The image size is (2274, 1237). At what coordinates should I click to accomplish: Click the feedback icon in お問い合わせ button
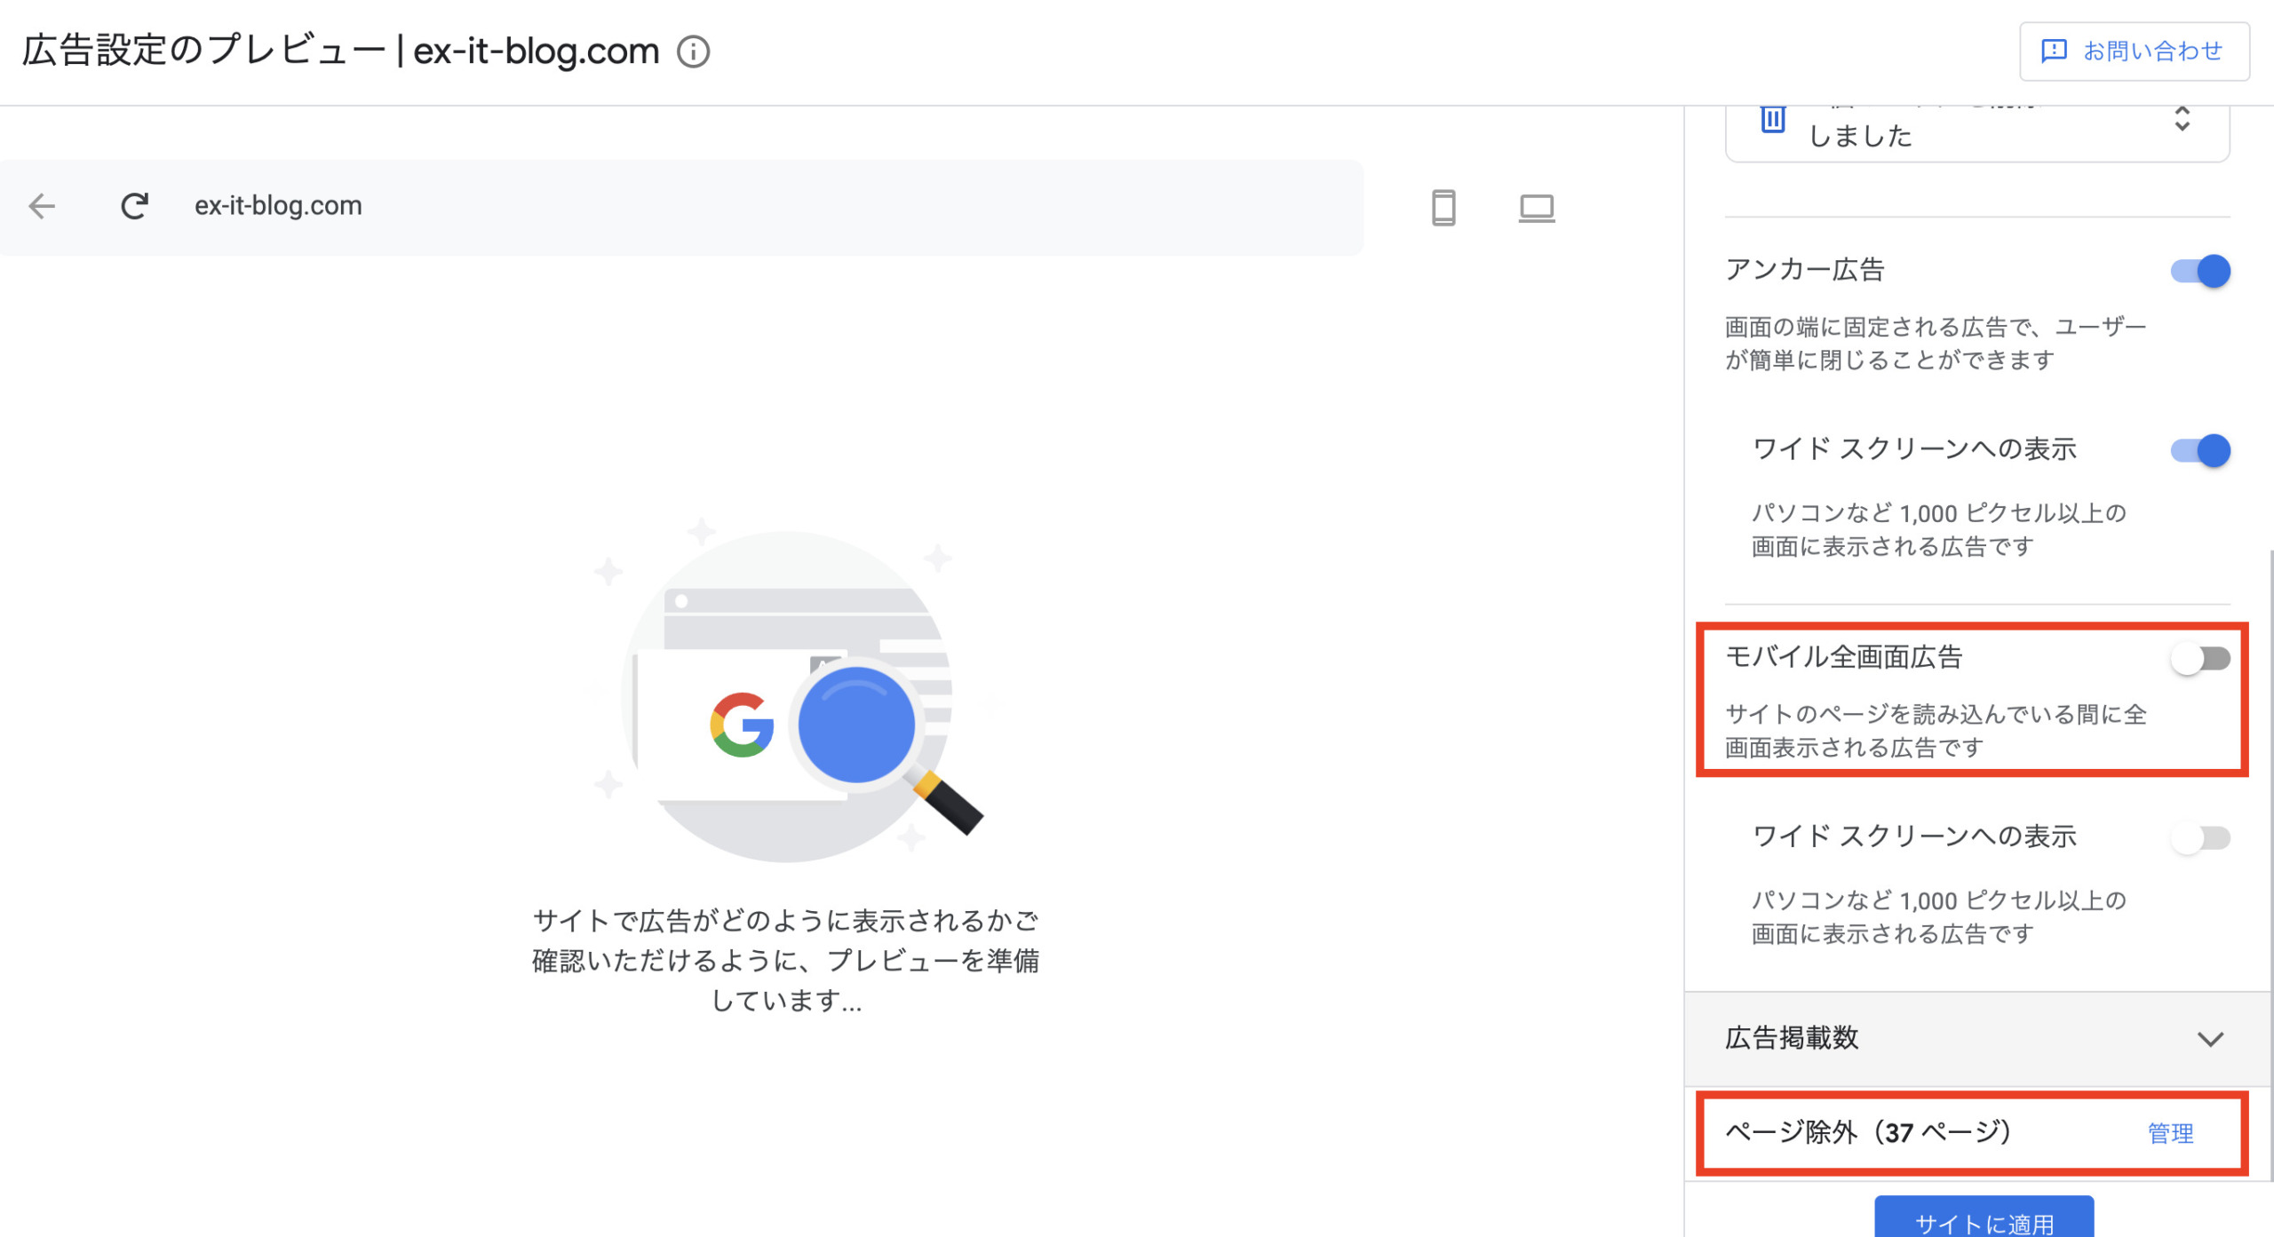coord(2054,52)
